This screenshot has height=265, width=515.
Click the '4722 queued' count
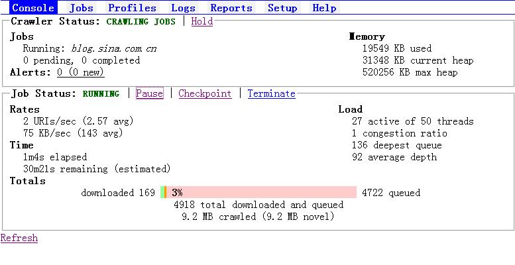point(391,192)
